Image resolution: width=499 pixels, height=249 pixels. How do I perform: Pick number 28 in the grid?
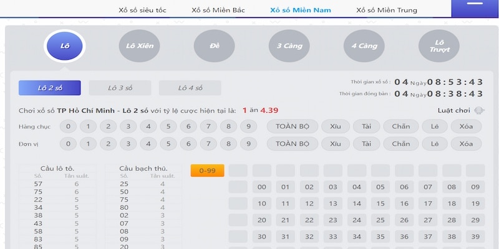click(x=452, y=220)
